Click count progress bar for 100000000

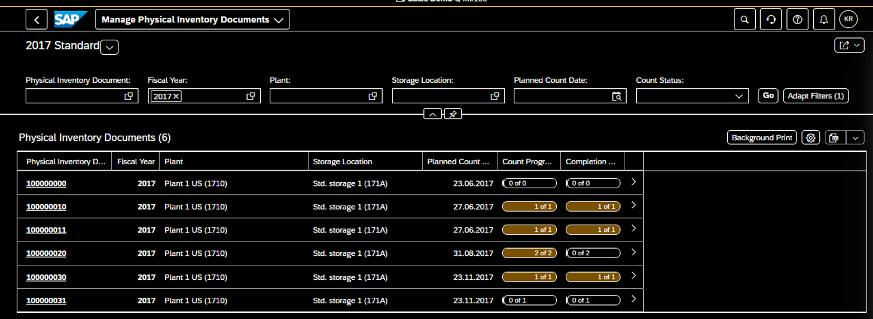(529, 183)
